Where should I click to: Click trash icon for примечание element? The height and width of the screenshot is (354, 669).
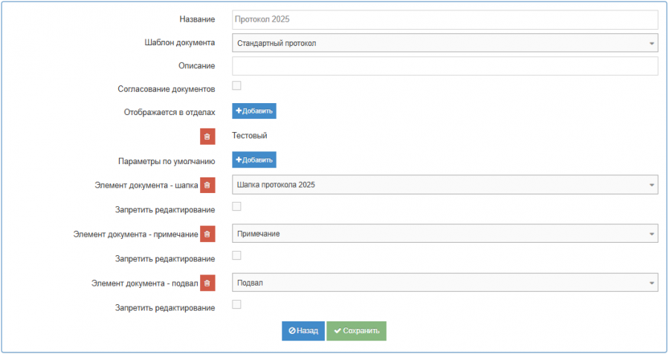207,235
